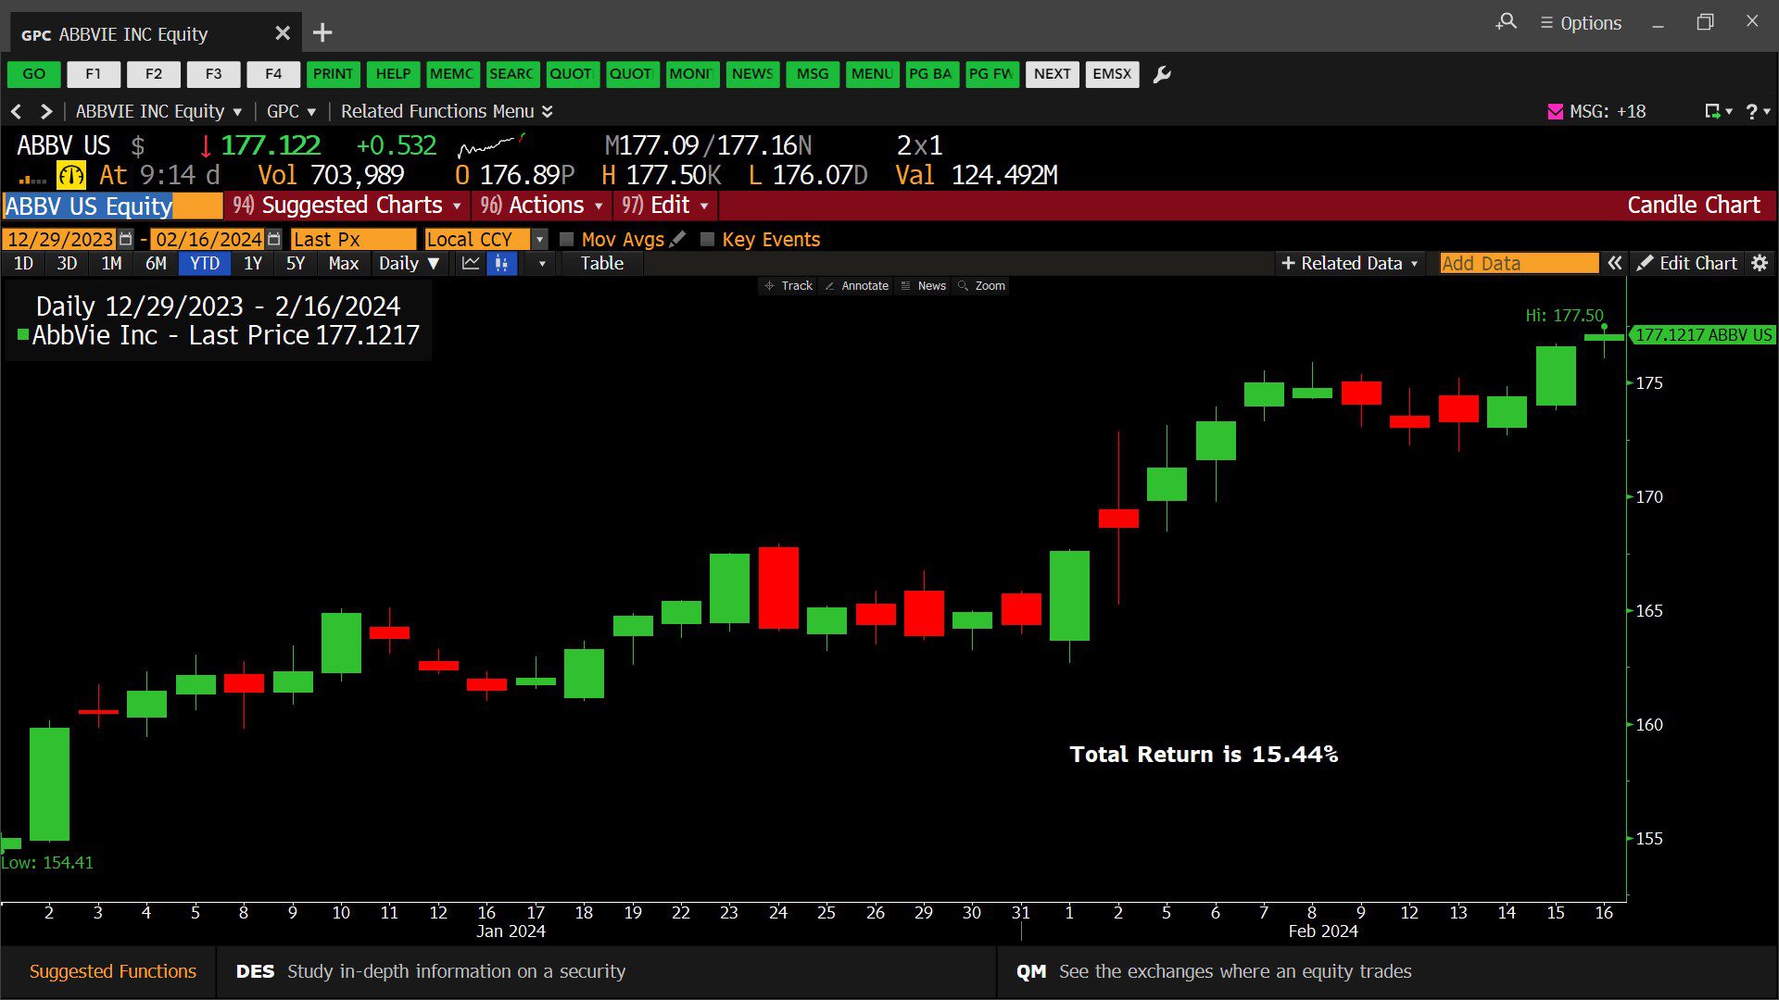Select the Max time range
The image size is (1779, 1000).
click(x=343, y=263)
